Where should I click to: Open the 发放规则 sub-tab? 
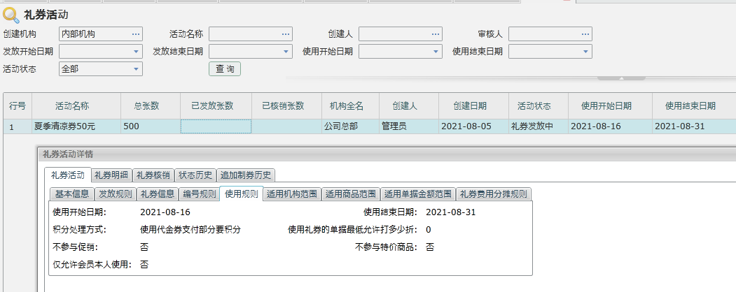(x=116, y=194)
